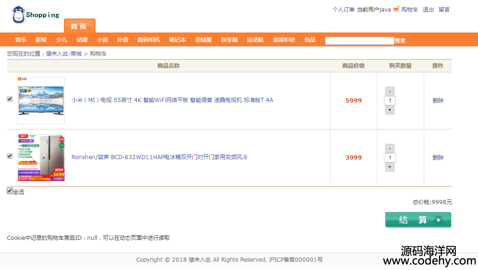Screen dimensions: 478x270
Task: Open the 首页 tab
Action: tap(80, 26)
